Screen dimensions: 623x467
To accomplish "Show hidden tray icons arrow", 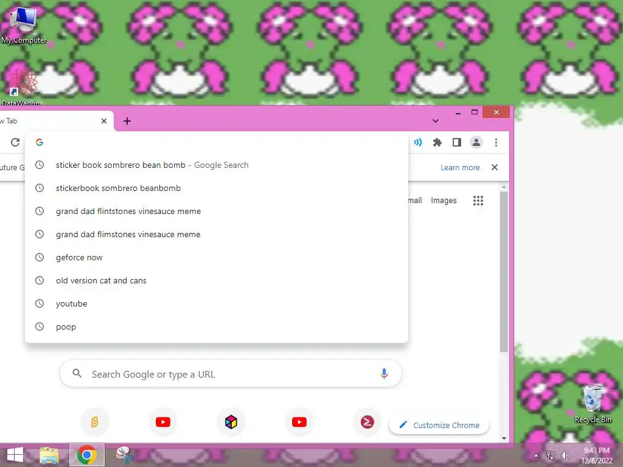I will point(536,455).
